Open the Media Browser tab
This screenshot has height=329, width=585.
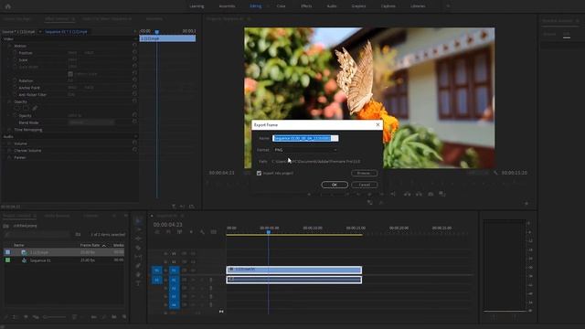pos(57,216)
